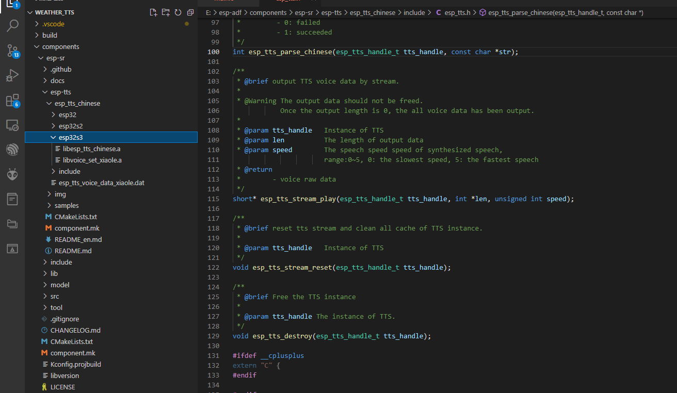Click the __cplusplus macro on line 131
The image size is (677, 393).
(282, 355)
